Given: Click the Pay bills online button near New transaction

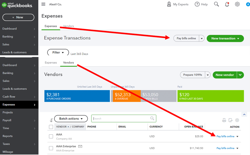Looking at the screenshot, I should [x=186, y=38].
